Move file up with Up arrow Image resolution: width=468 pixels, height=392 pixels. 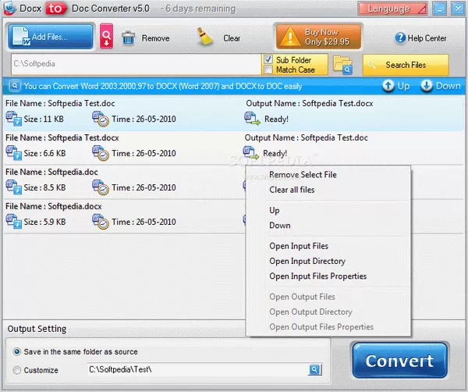395,86
